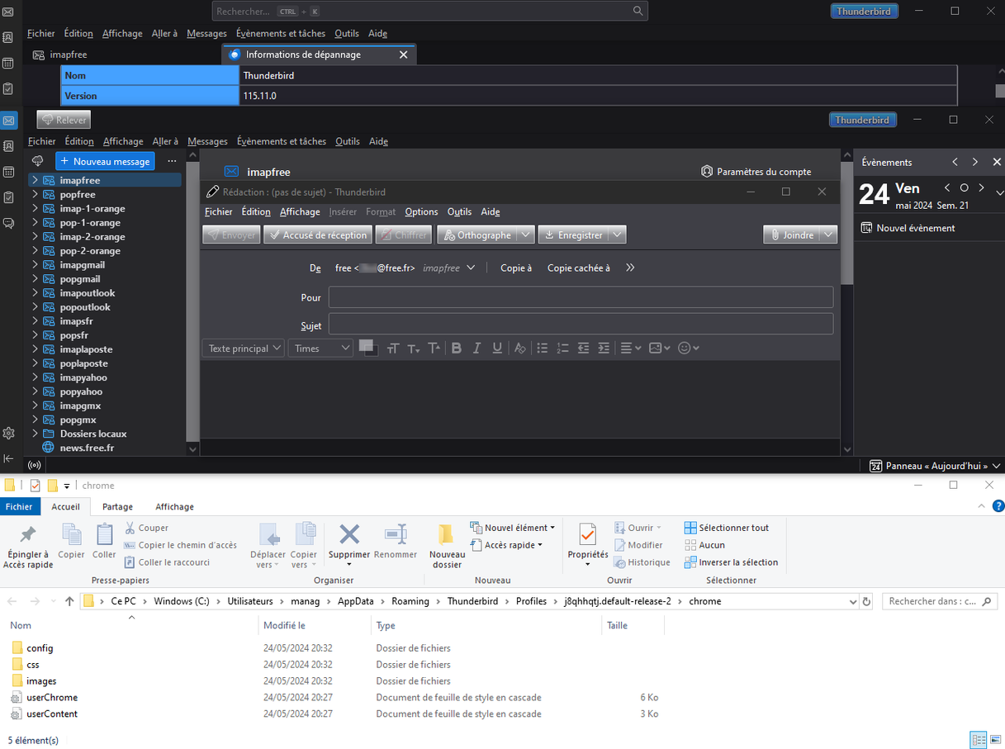The height and width of the screenshot is (749, 1005).
Task: Switch Explorer to details view icon
Action: tap(979, 740)
